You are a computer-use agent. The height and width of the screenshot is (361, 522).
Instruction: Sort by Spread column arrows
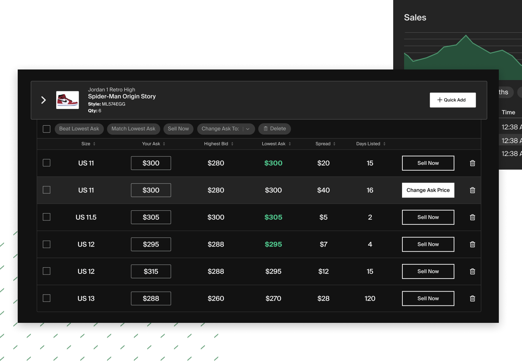pyautogui.click(x=334, y=144)
